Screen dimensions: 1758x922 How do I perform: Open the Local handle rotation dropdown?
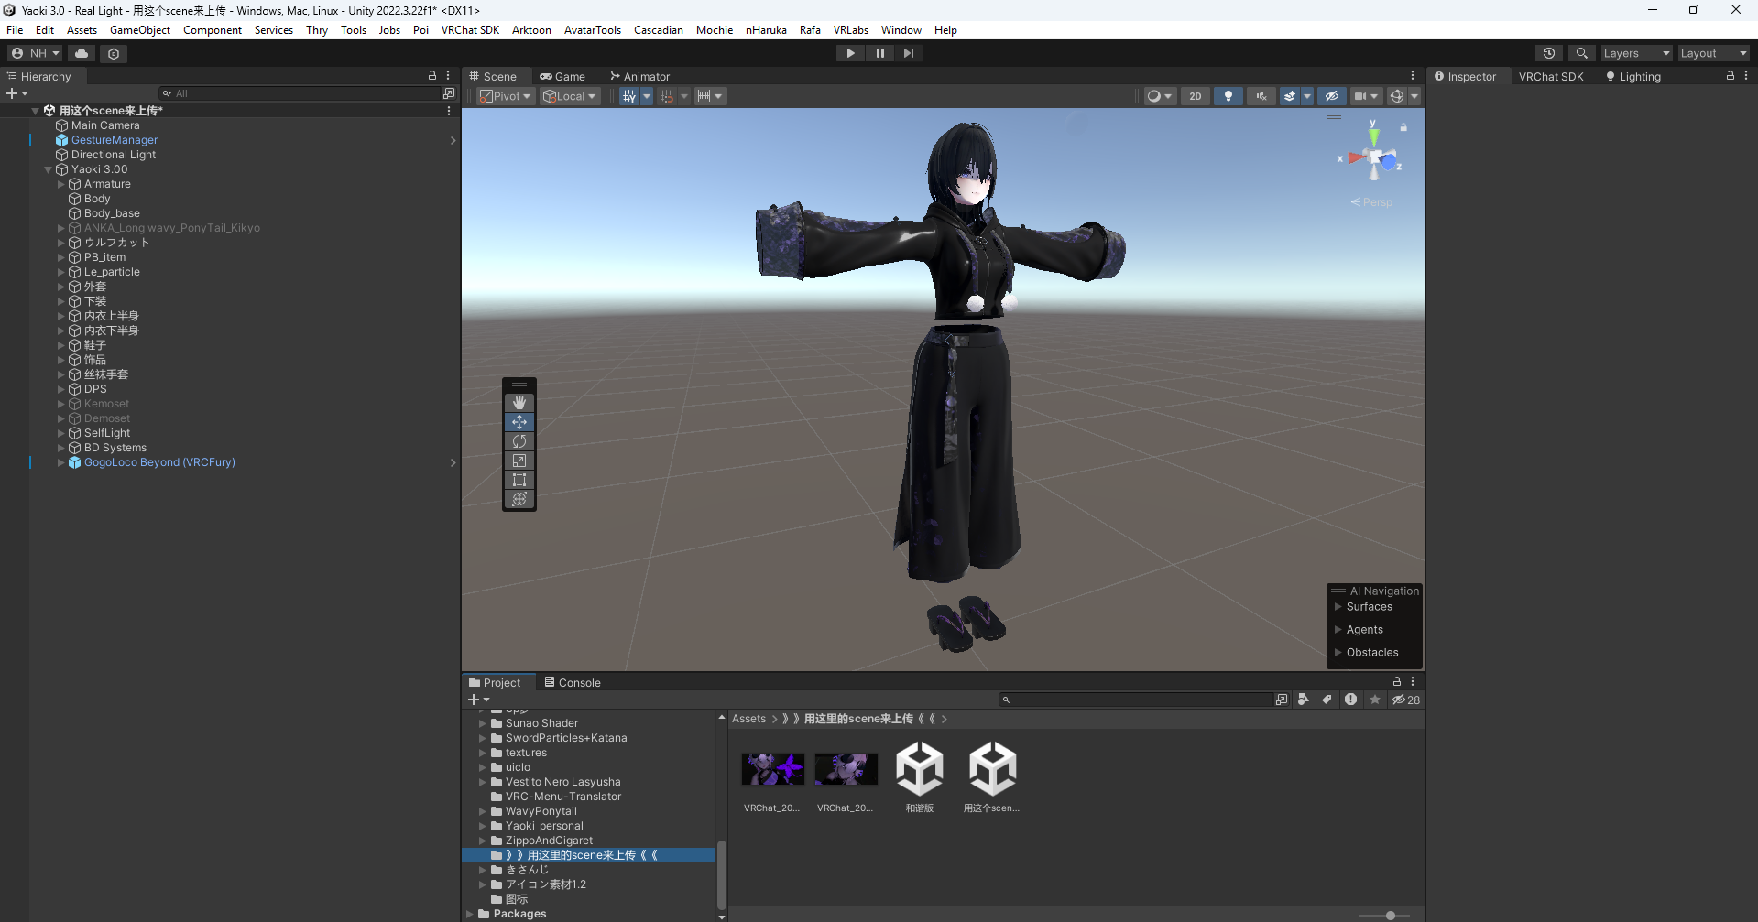tap(570, 96)
